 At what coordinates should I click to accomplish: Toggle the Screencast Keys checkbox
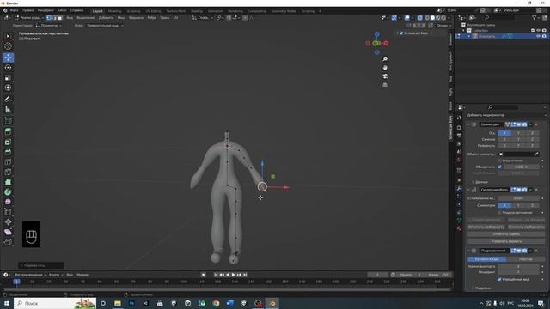point(401,33)
